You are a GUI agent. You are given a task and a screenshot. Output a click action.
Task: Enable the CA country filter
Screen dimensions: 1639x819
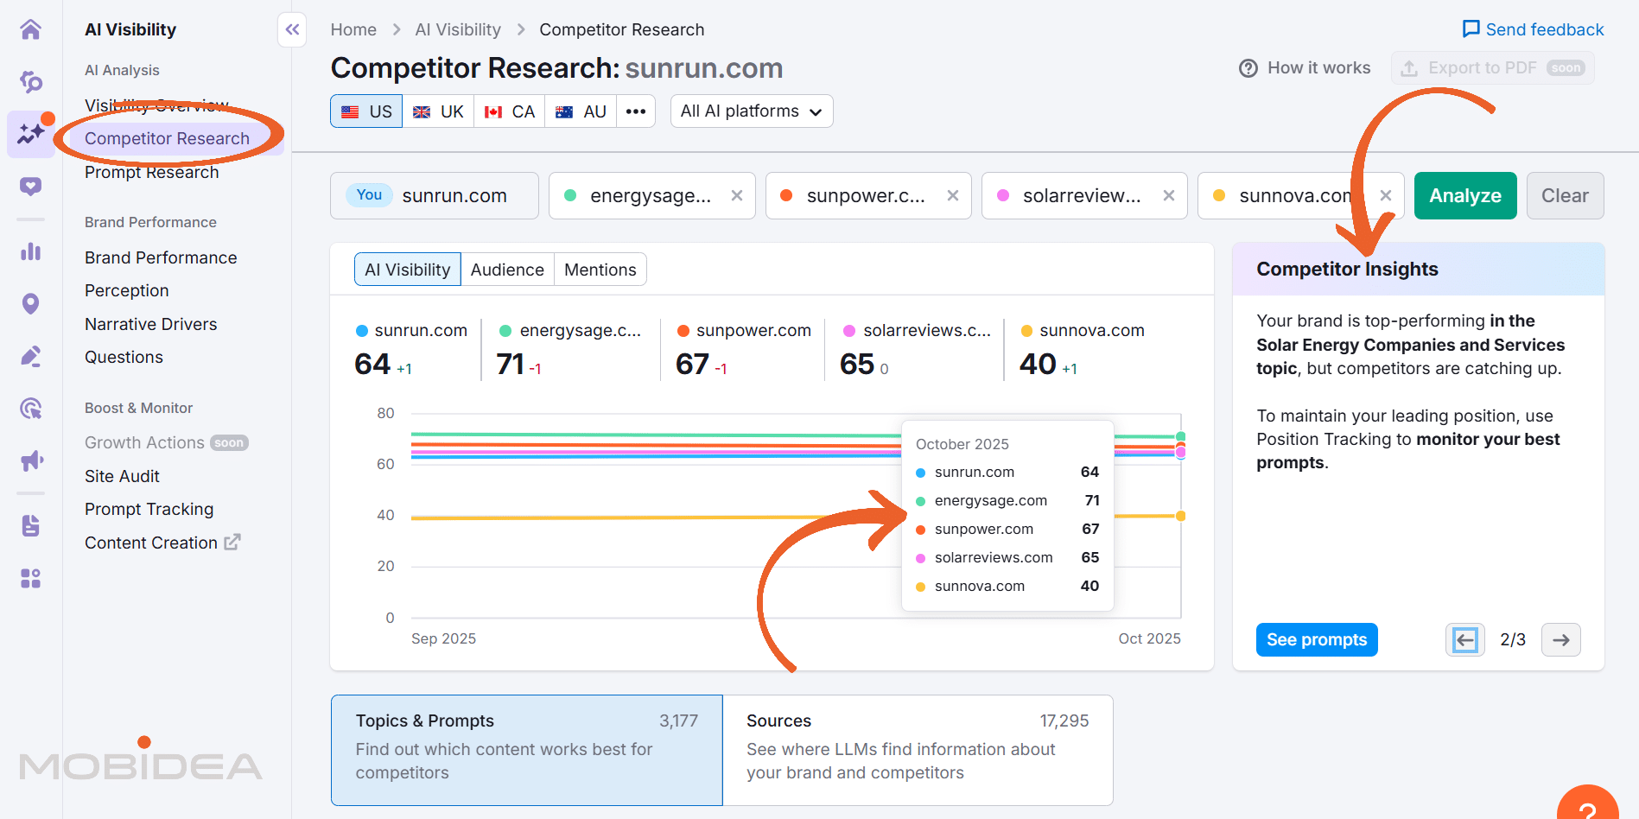509,111
